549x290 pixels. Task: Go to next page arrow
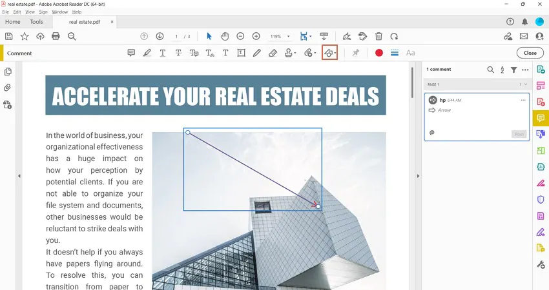click(160, 36)
